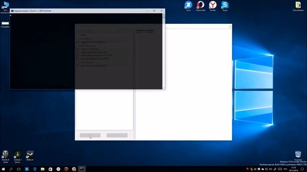Select the World of Tanks shortcut
The width and height of the screenshot is (307, 172).
(x=5, y=157)
